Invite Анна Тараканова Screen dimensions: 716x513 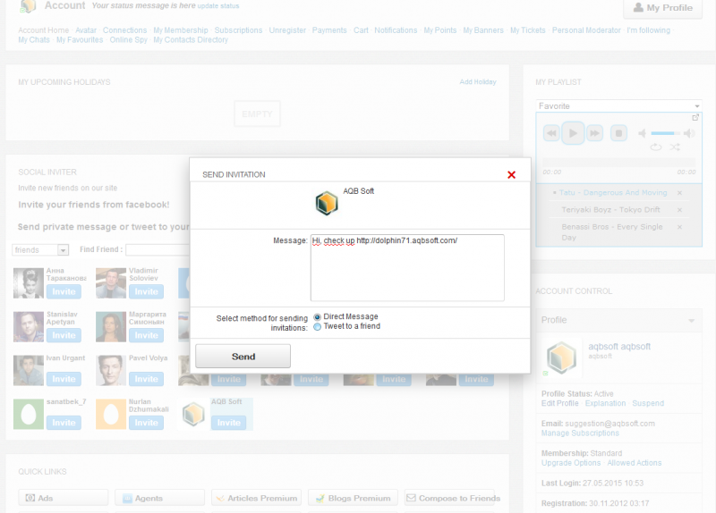pos(64,291)
